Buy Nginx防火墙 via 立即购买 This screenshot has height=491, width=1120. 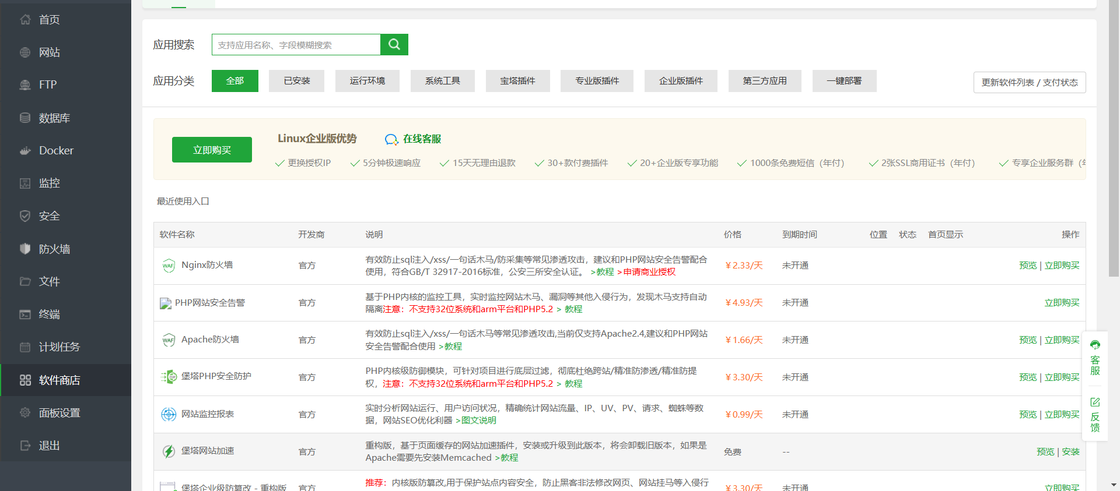click(x=1062, y=266)
